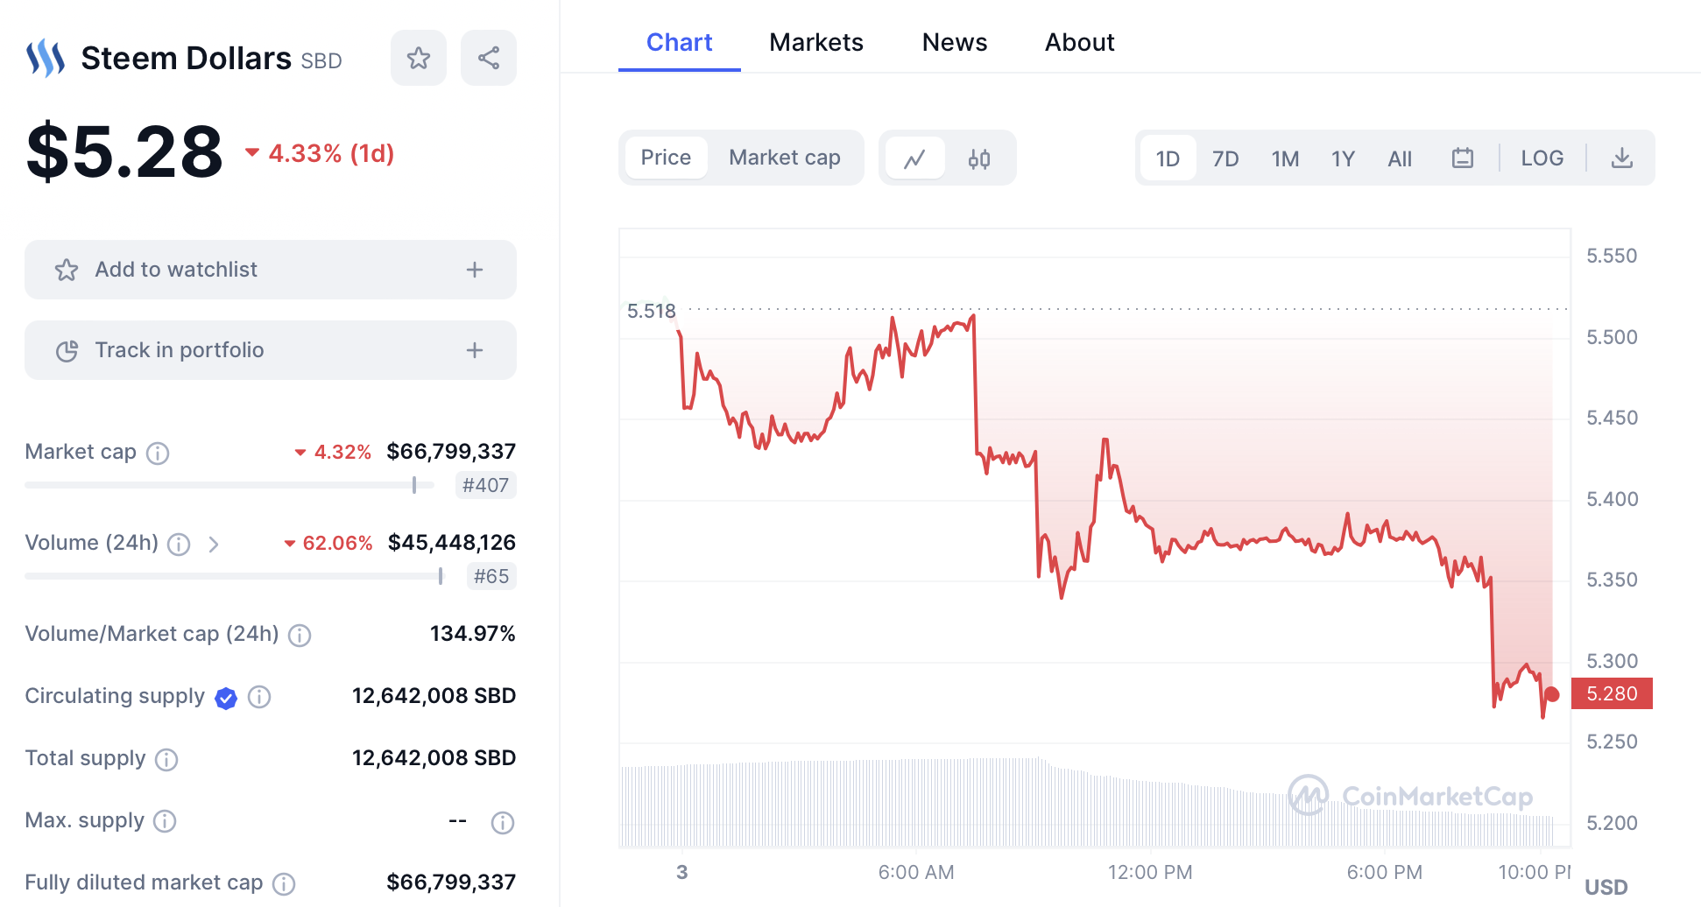Screen dimensions: 1701x907
Task: Open the Markets tab
Action: [x=816, y=42]
